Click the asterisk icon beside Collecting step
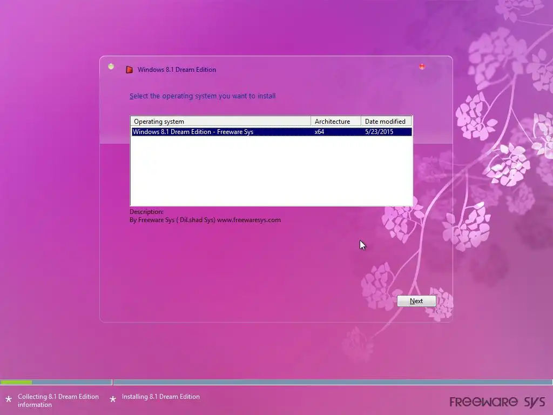The width and height of the screenshot is (553, 415). pyautogui.click(x=9, y=399)
